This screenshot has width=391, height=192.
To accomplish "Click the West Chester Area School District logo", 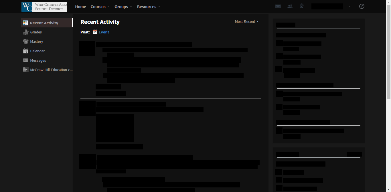I will tap(44, 6).
